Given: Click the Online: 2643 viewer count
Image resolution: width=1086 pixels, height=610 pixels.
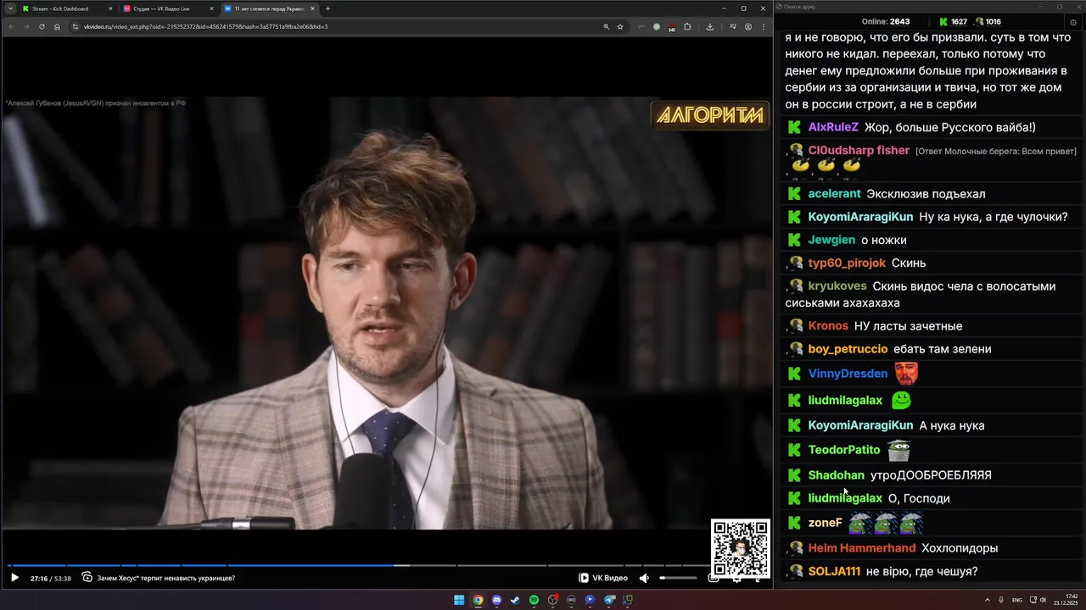Looking at the screenshot, I should click(885, 22).
